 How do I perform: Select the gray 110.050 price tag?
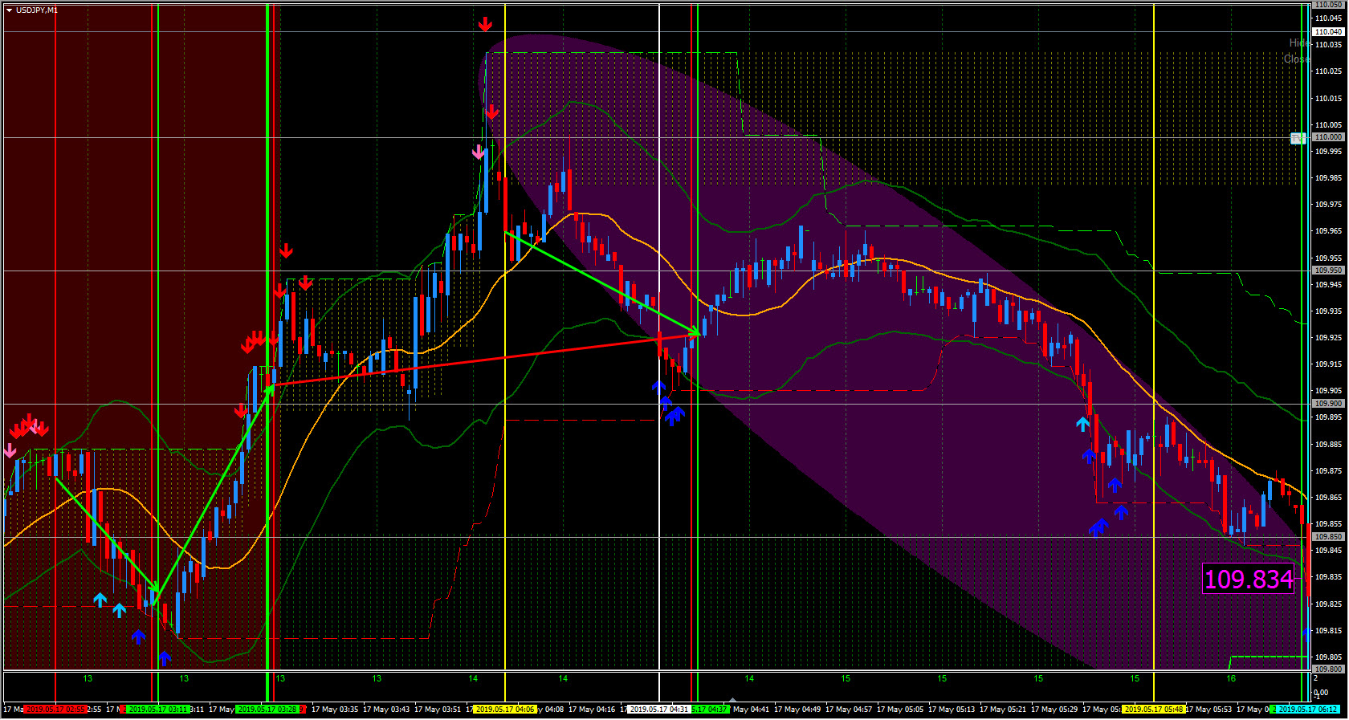point(1328,4)
